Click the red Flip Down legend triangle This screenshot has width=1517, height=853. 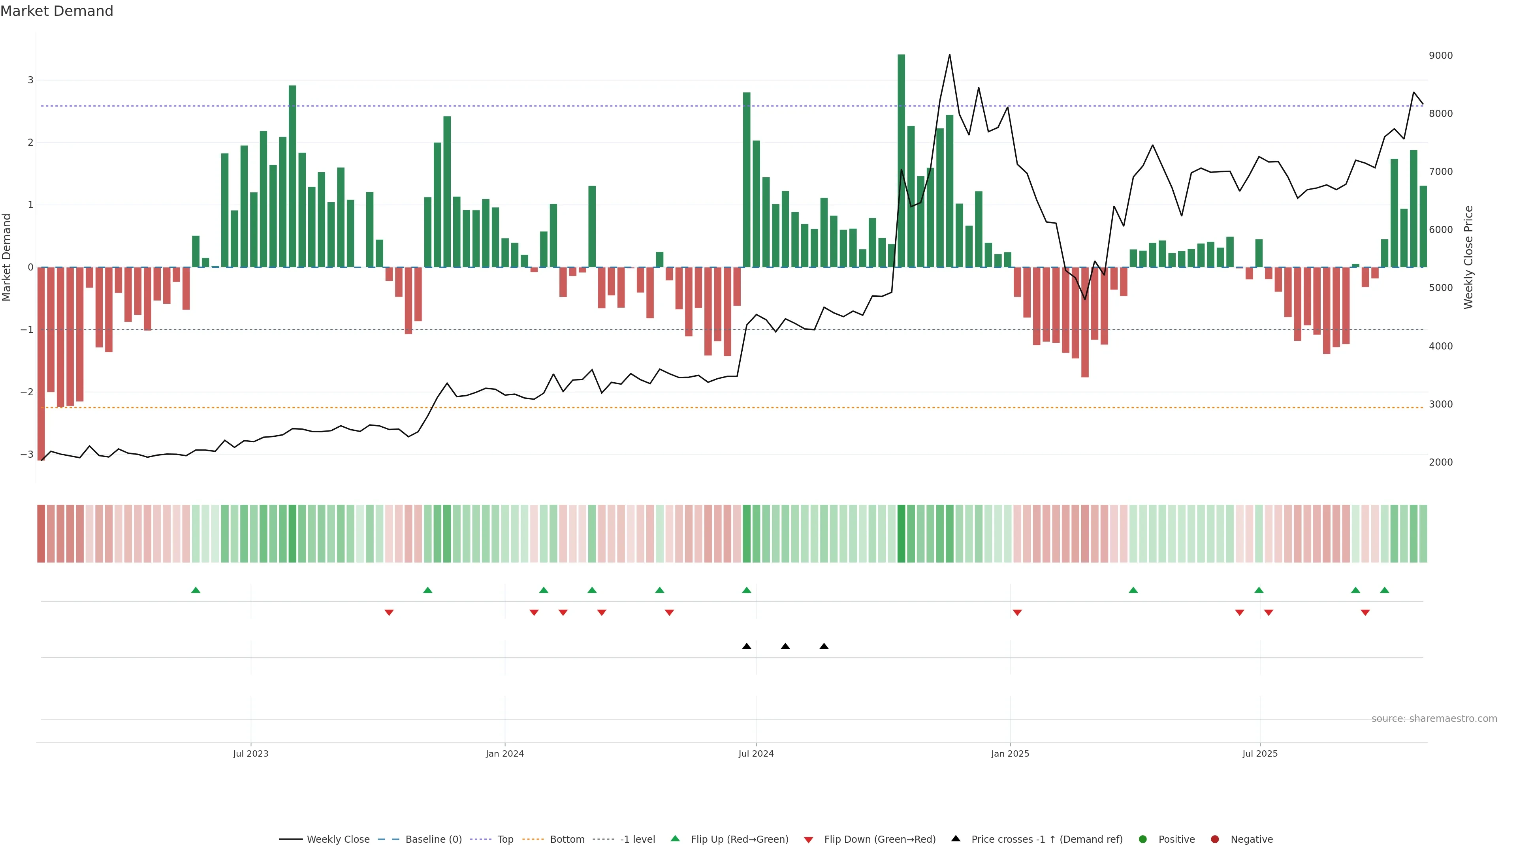pos(808,840)
